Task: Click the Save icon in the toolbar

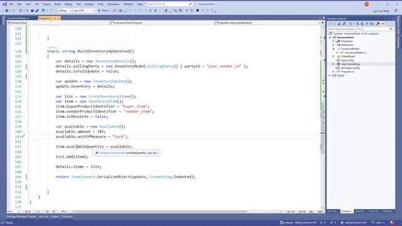Action: (32, 11)
